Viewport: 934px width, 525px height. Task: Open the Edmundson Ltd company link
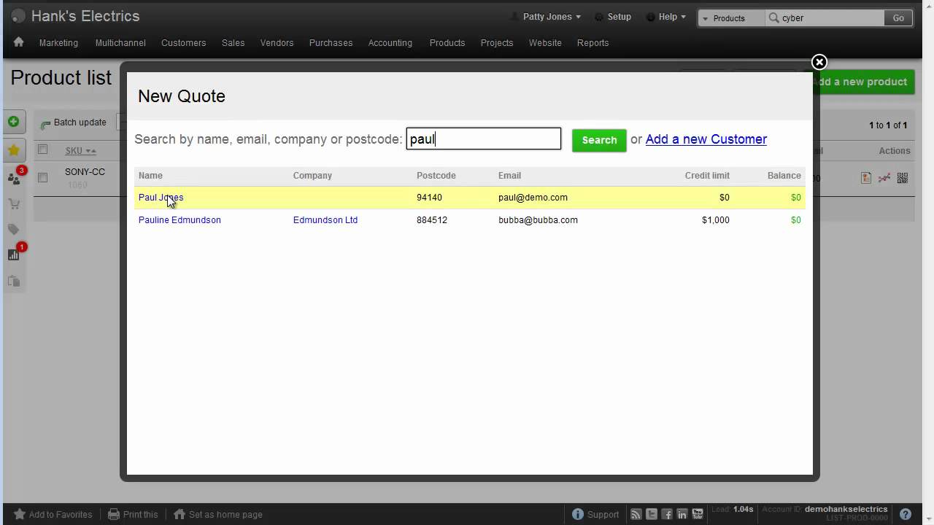coord(325,220)
